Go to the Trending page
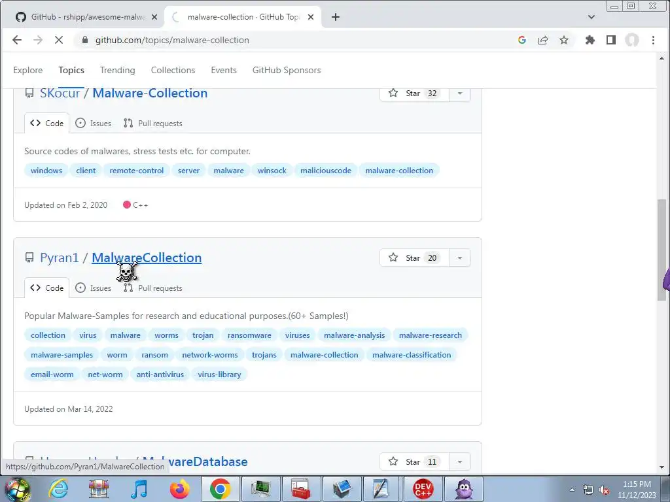The width and height of the screenshot is (670, 502). tap(118, 70)
